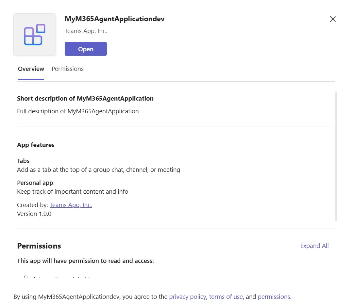Click the app logo thumbnail
Image resolution: width=352 pixels, height=306 pixels.
(x=34, y=34)
